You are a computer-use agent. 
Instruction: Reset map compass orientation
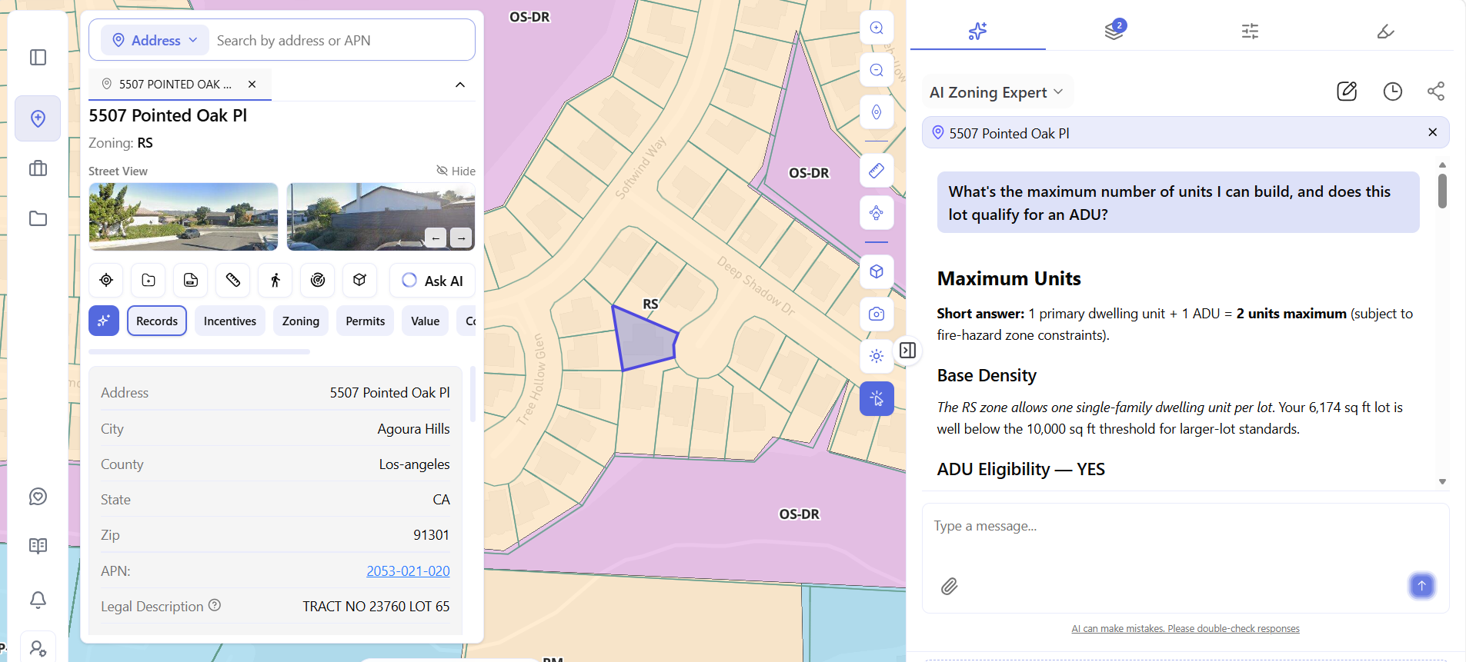[877, 113]
